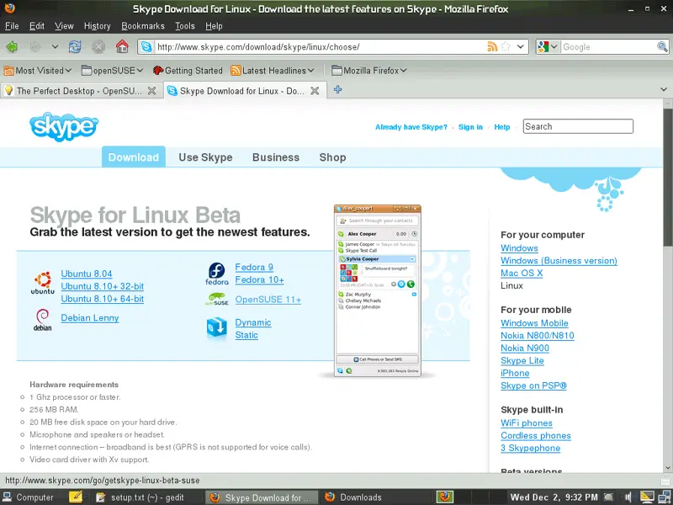This screenshot has height=505, width=673.
Task: Close the Perfect Desktop tab
Action: click(x=151, y=91)
